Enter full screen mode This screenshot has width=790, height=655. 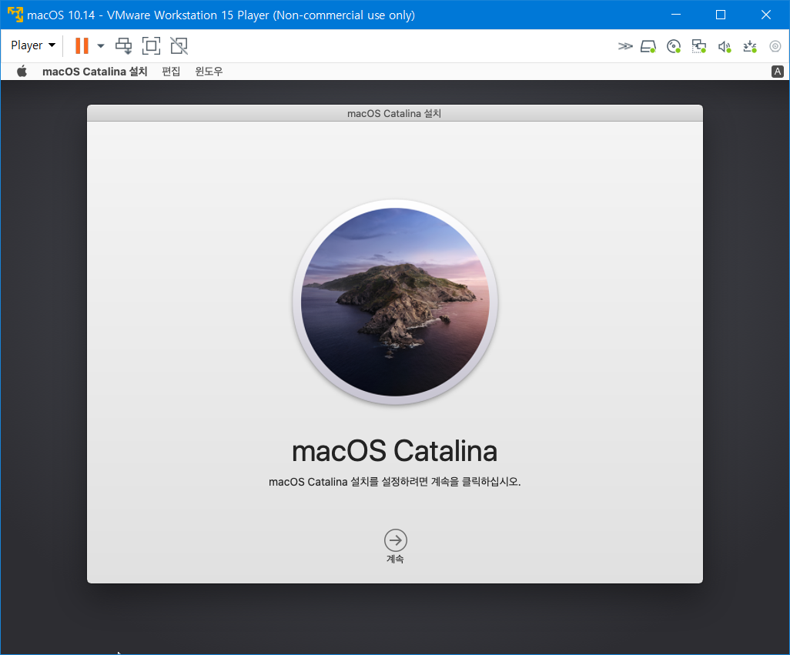(x=151, y=46)
